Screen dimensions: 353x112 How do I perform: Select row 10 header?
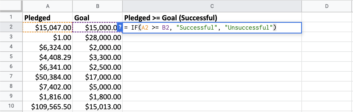pyautogui.click(x=11, y=107)
